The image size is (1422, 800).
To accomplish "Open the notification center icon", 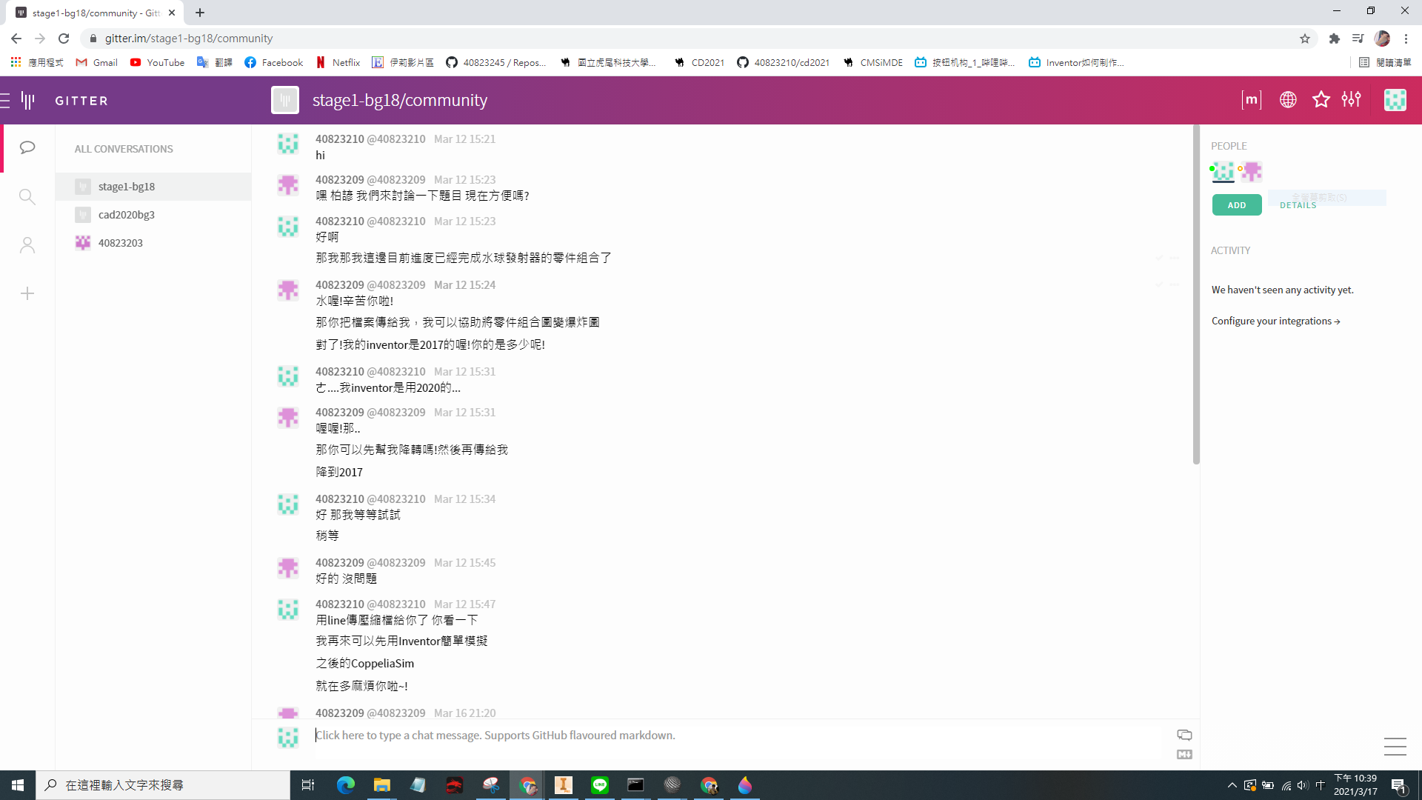I will 1399,785.
